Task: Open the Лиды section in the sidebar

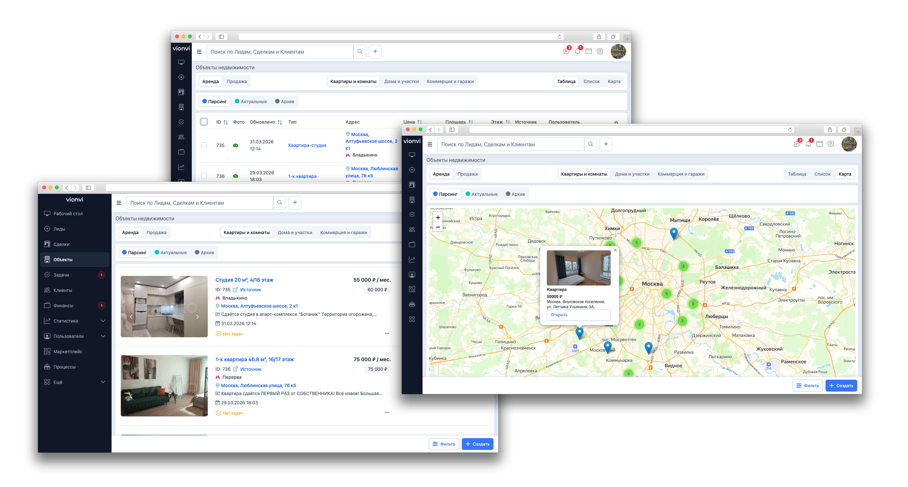Action: (59, 229)
